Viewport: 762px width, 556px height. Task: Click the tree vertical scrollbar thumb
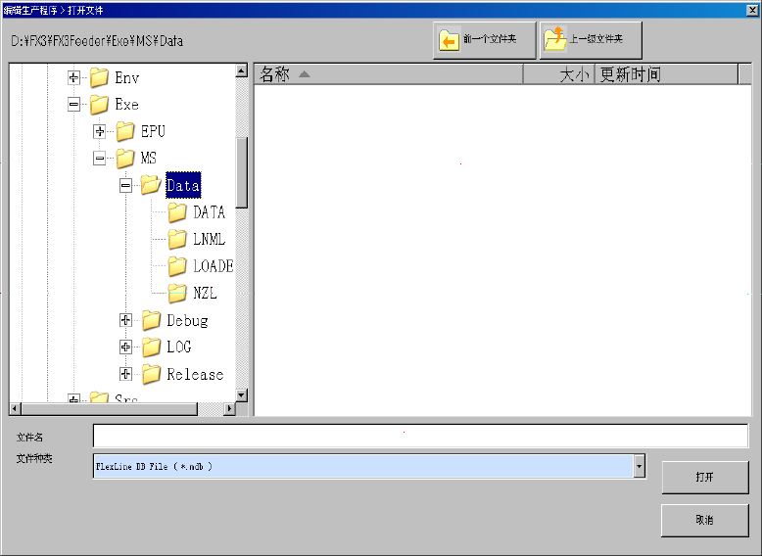point(242,172)
